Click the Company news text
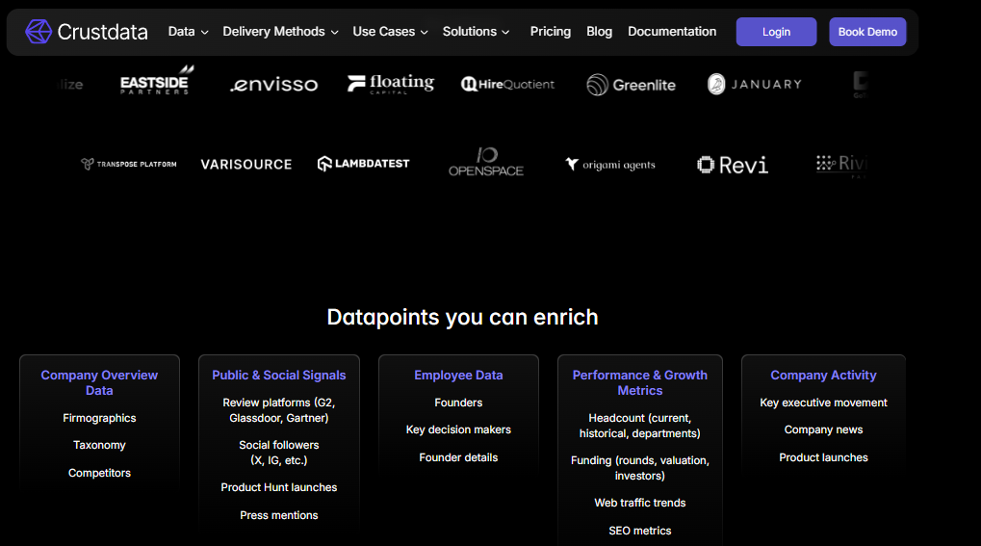This screenshot has height=546, width=981. click(823, 429)
